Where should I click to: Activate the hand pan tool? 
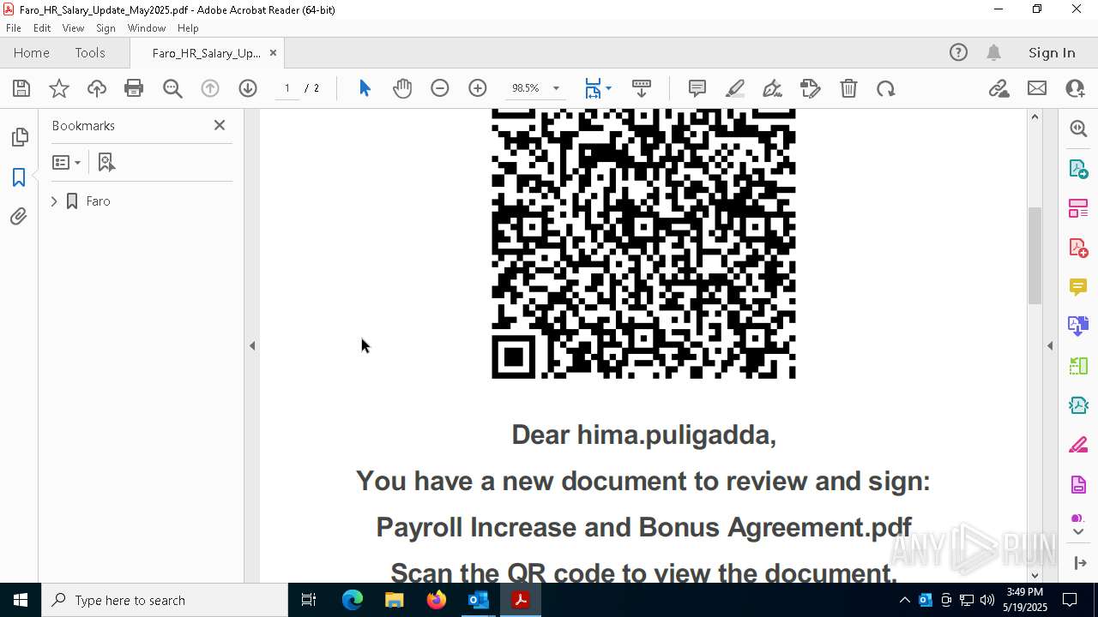point(402,88)
